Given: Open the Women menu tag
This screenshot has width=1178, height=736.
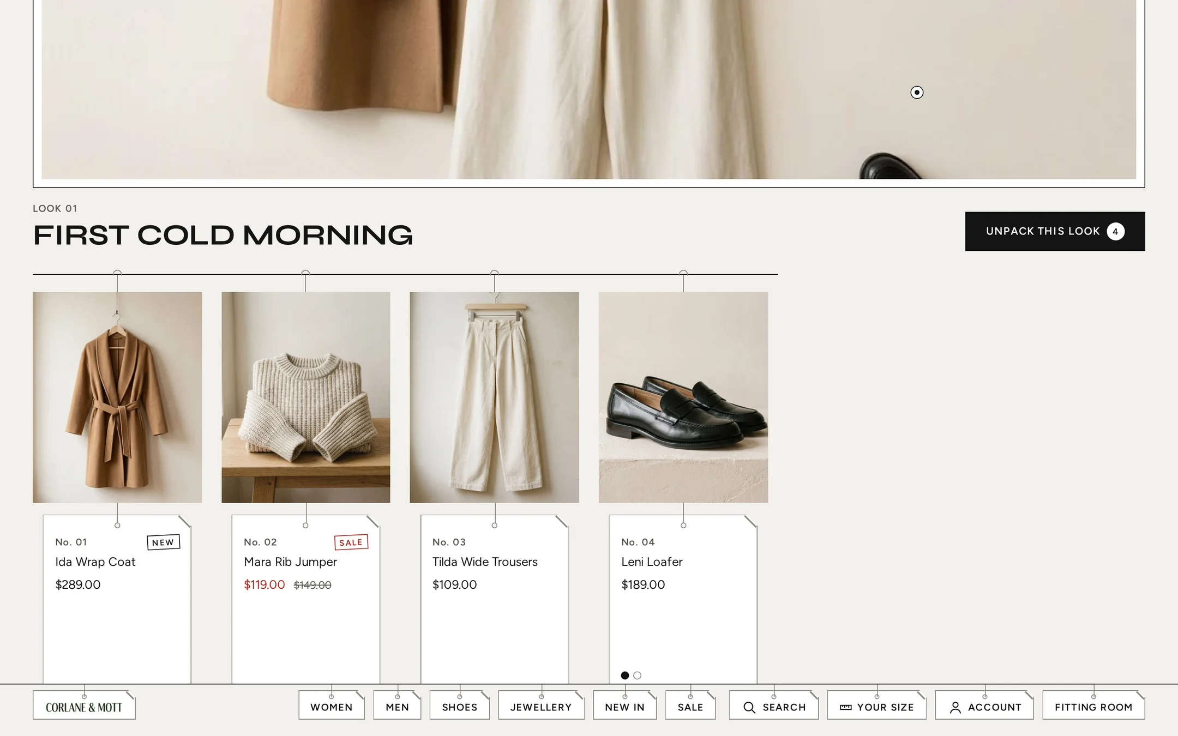Looking at the screenshot, I should click(332, 705).
